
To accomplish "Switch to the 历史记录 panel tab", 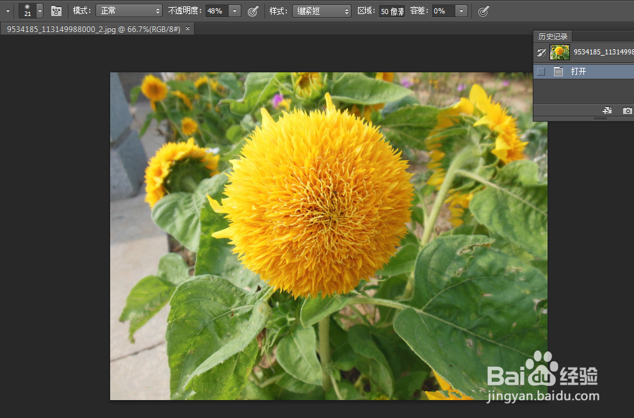I will click(553, 36).
